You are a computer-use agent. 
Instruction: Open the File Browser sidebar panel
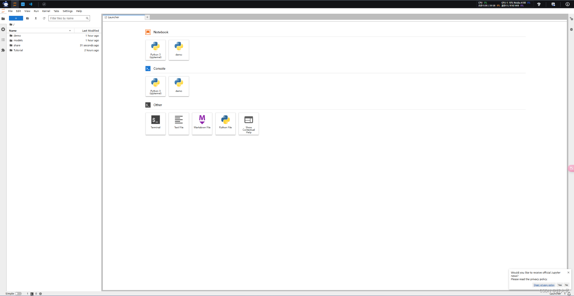(x=3, y=19)
